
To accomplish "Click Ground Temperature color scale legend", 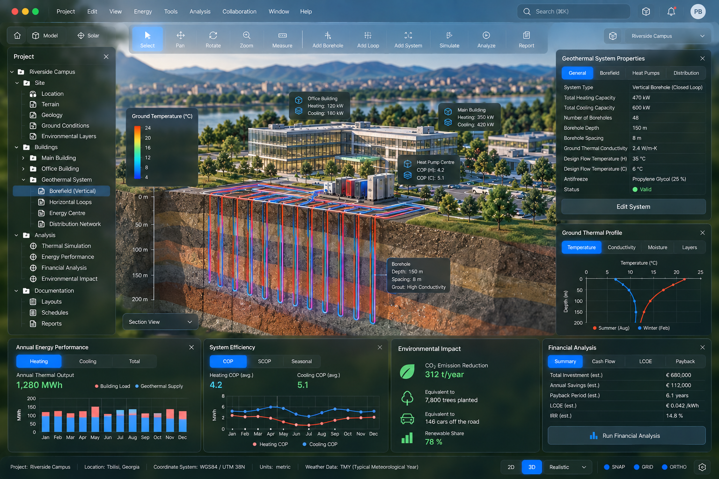I will [137, 152].
